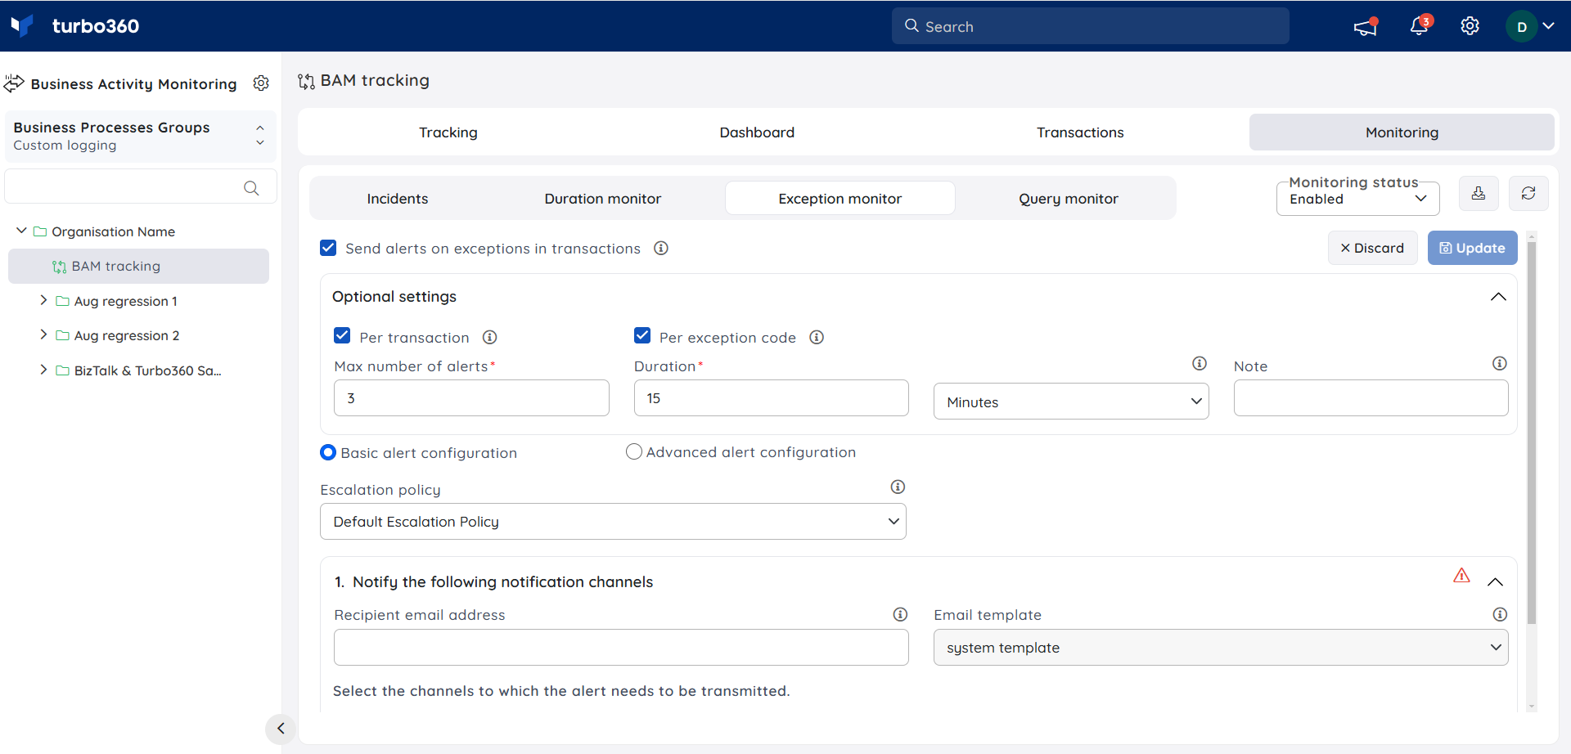
Task: Open the user avatar D menu
Action: click(x=1530, y=26)
